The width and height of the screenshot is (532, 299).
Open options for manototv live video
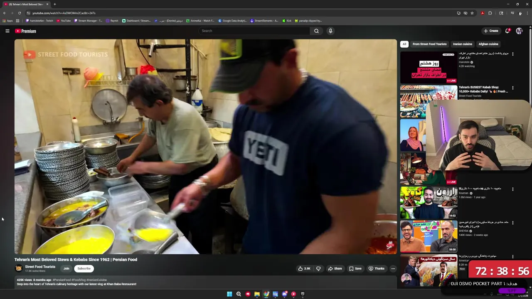[x=512, y=54]
